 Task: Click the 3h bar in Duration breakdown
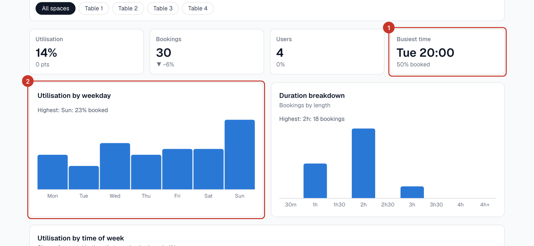coord(412,192)
